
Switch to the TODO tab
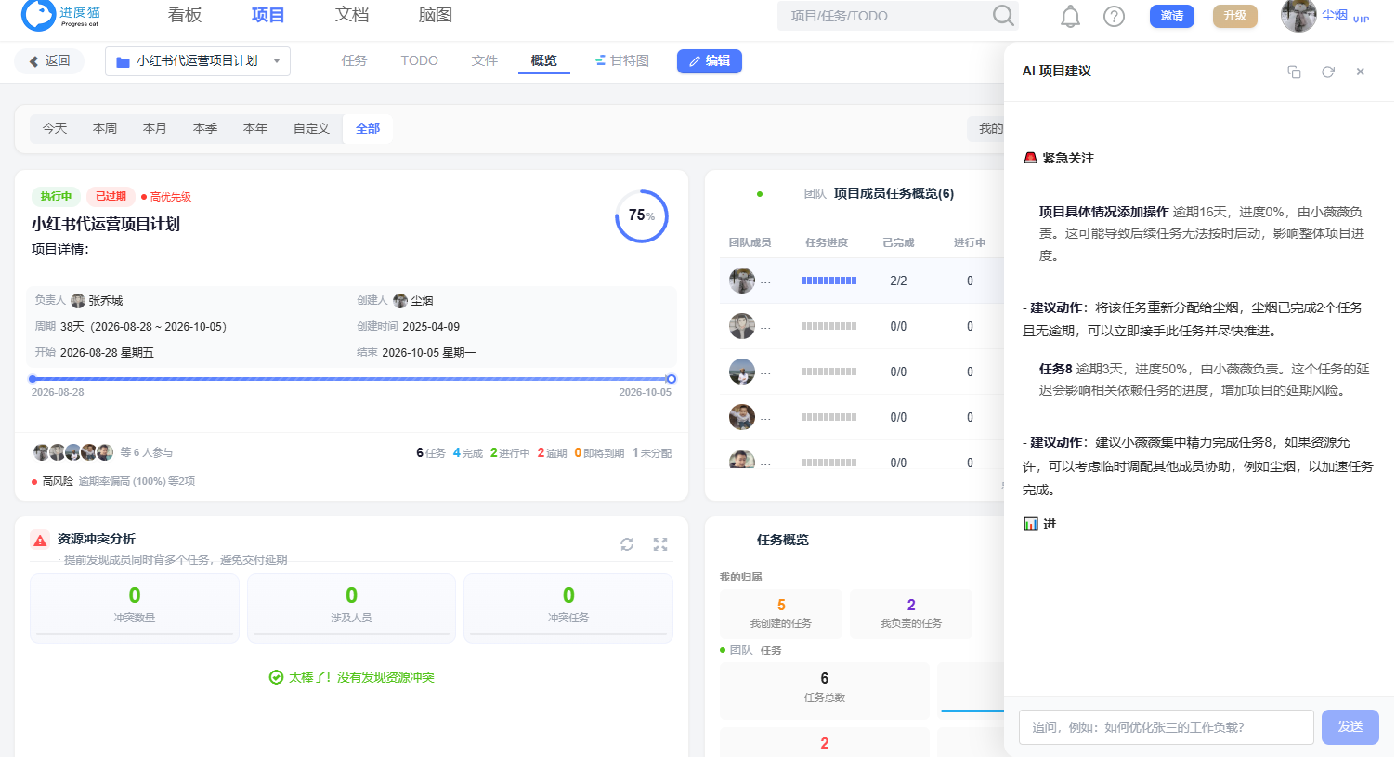coord(420,61)
